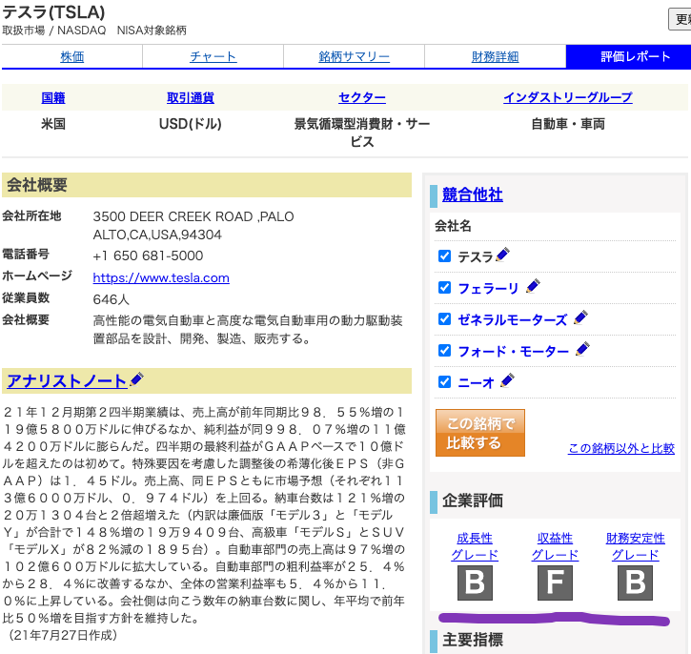Click the この銘柄で比較する button
This screenshot has width=691, height=654.
(x=480, y=433)
